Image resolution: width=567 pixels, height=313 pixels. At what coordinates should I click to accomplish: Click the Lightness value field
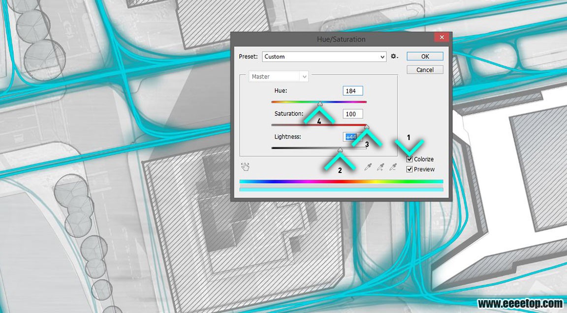(352, 137)
